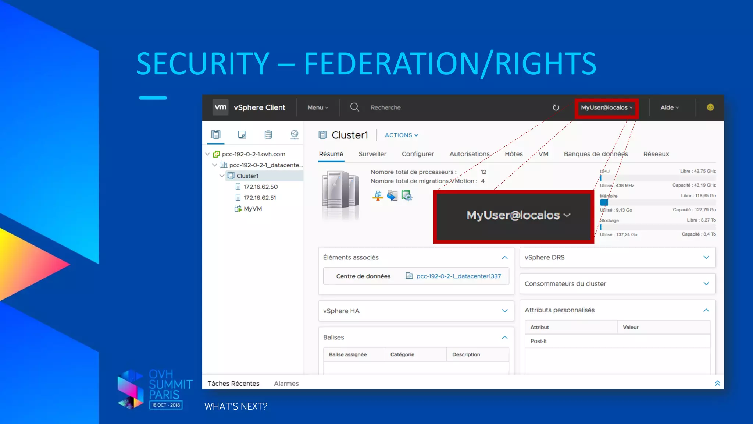
Task: Click the Cluster1 icon beside the title
Action: [x=323, y=135]
